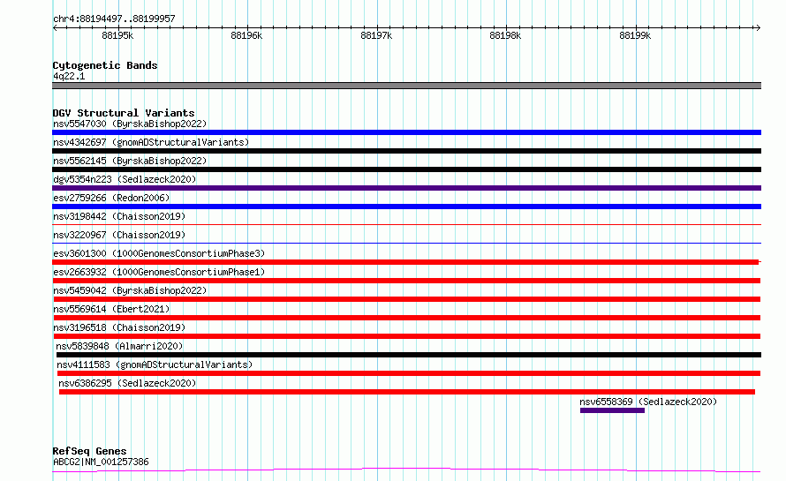Select the black nsv4342697 variant bar

[x=406, y=151]
